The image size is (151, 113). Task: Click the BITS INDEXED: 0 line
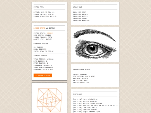tap(40, 61)
